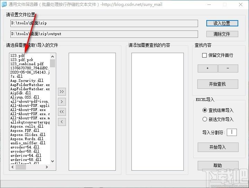Select avdevice-58.dll in the file list
Viewport: 249px width, 188px height.
(26, 160)
